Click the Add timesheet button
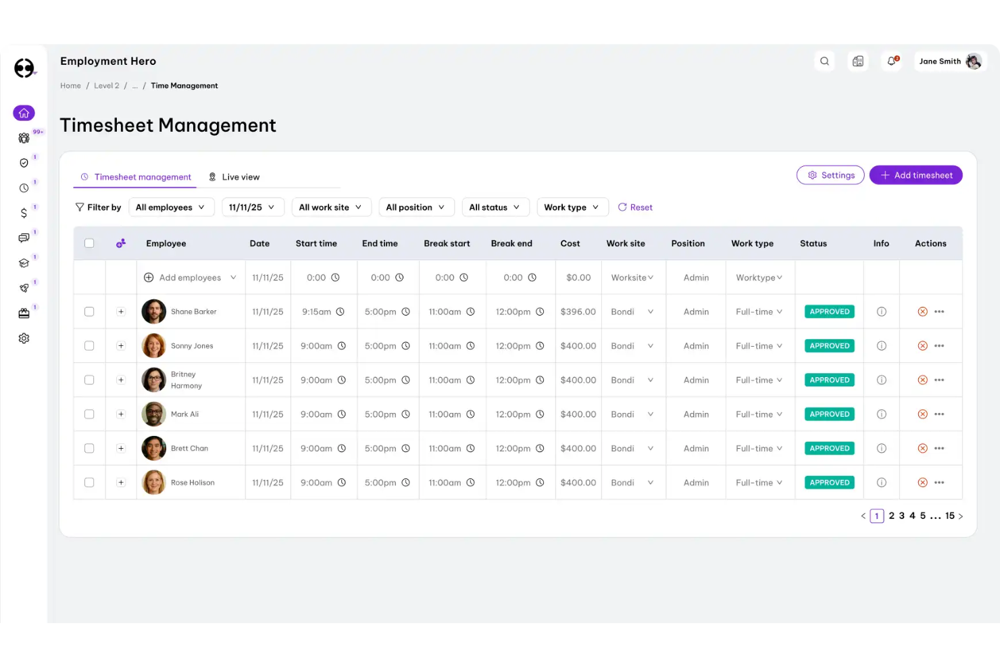This screenshot has height=667, width=1000. pyautogui.click(x=916, y=175)
